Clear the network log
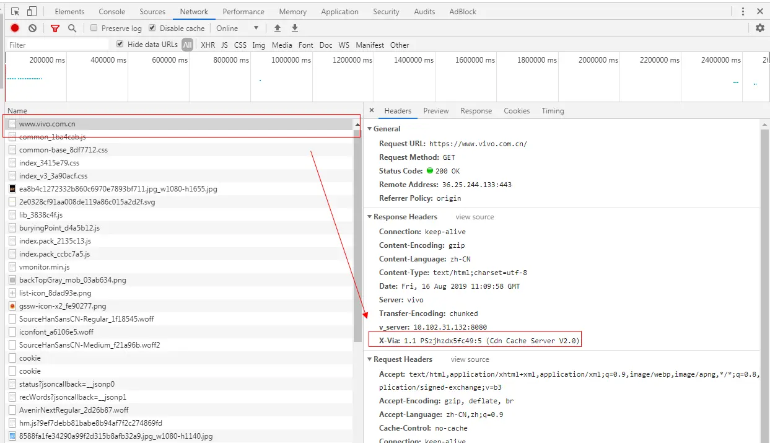770x443 pixels. [32, 28]
